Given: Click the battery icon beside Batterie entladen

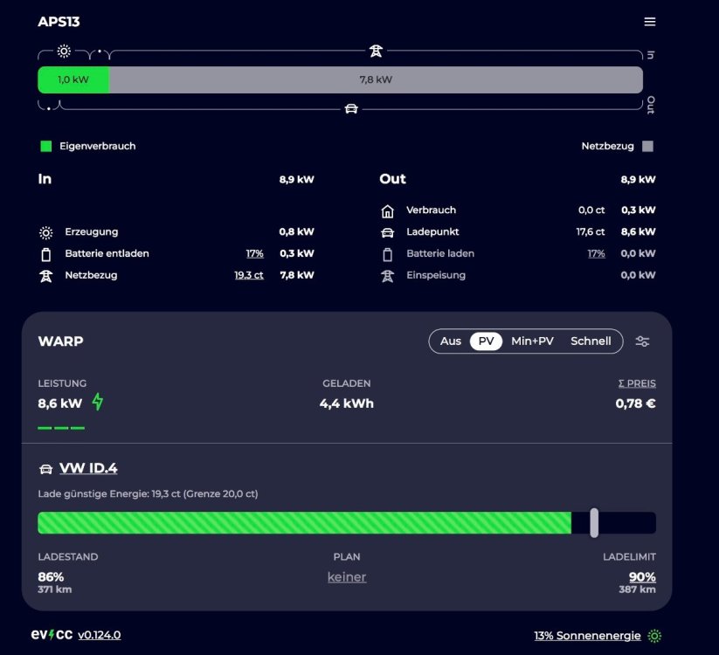Looking at the screenshot, I should [x=45, y=254].
